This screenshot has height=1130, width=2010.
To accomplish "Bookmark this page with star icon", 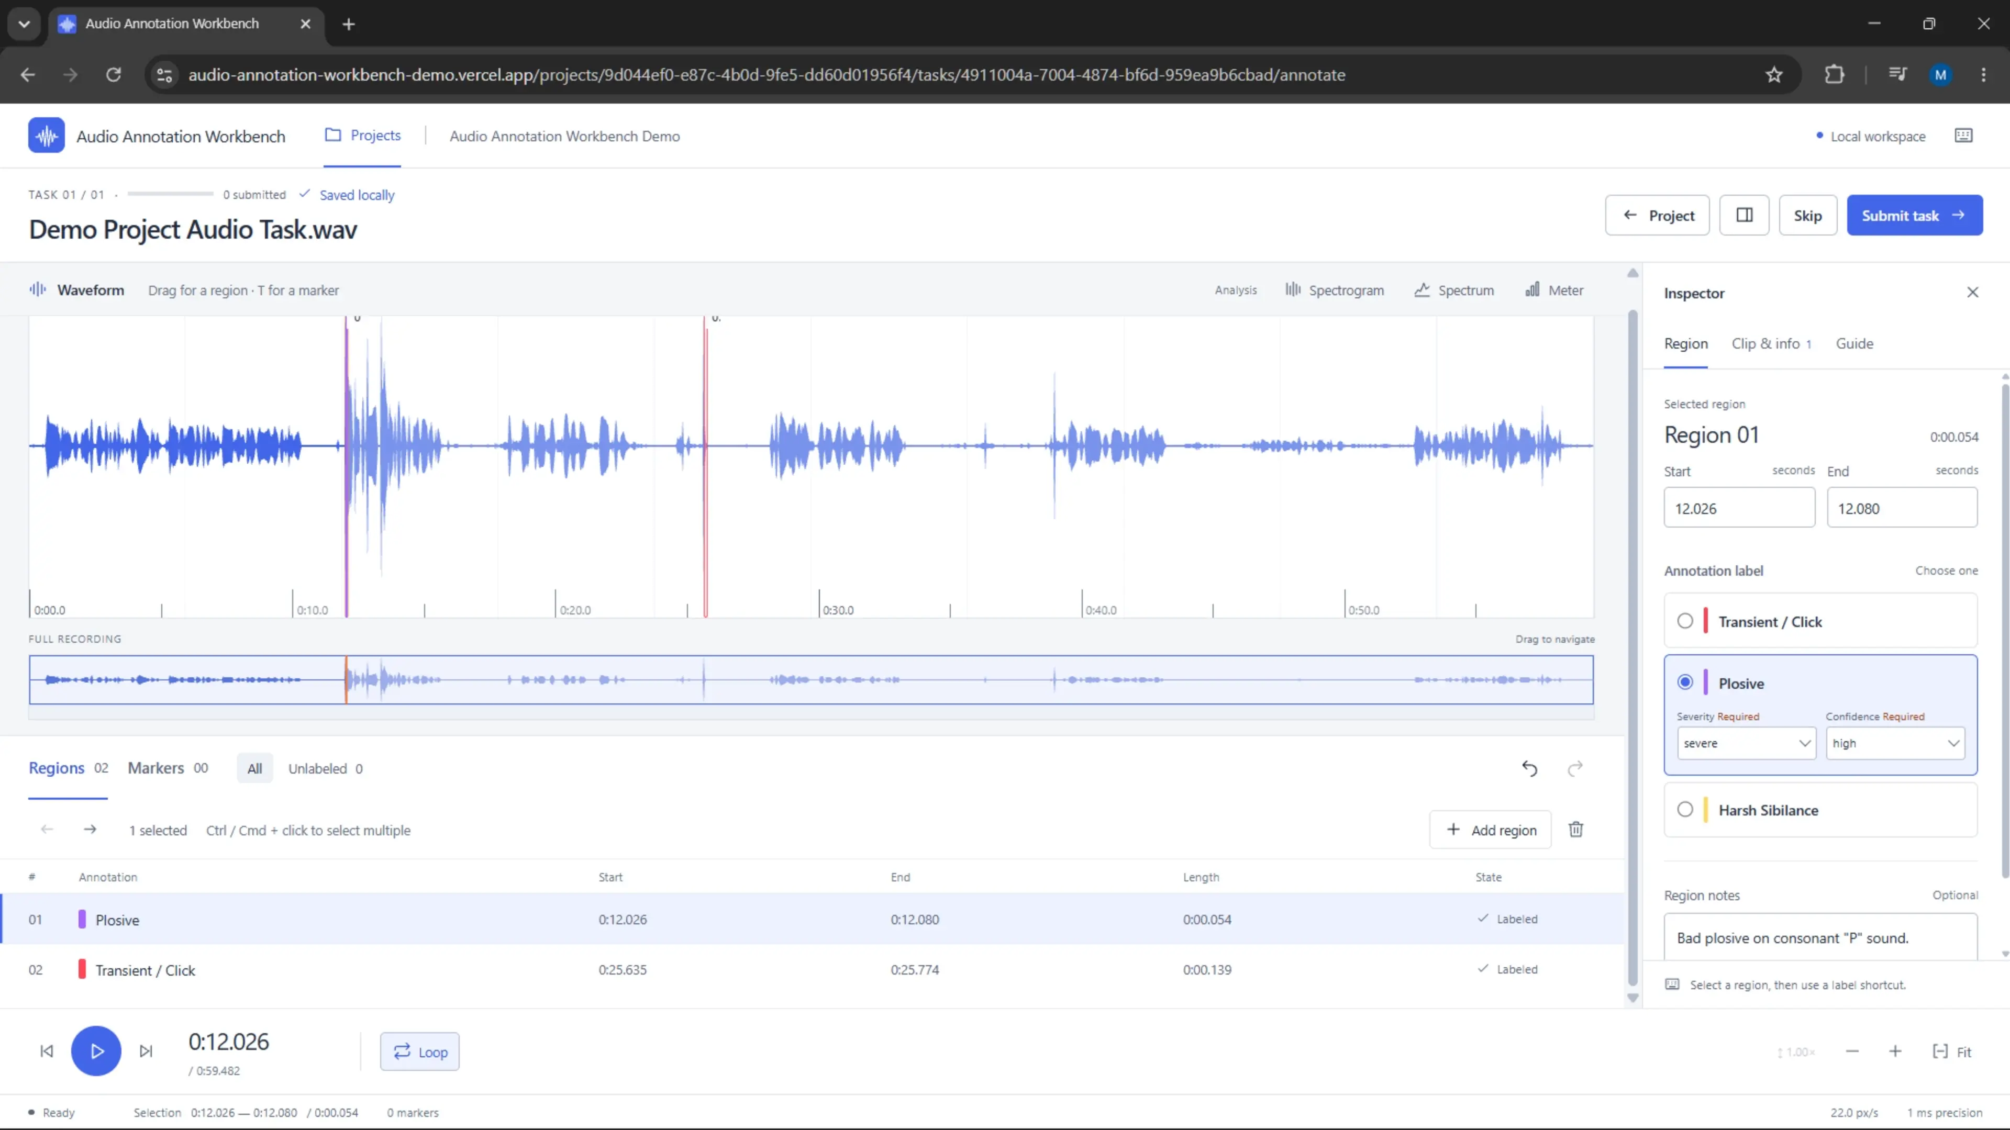I will point(1774,75).
